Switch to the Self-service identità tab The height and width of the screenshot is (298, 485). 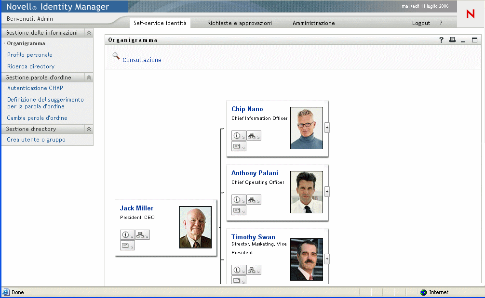160,23
